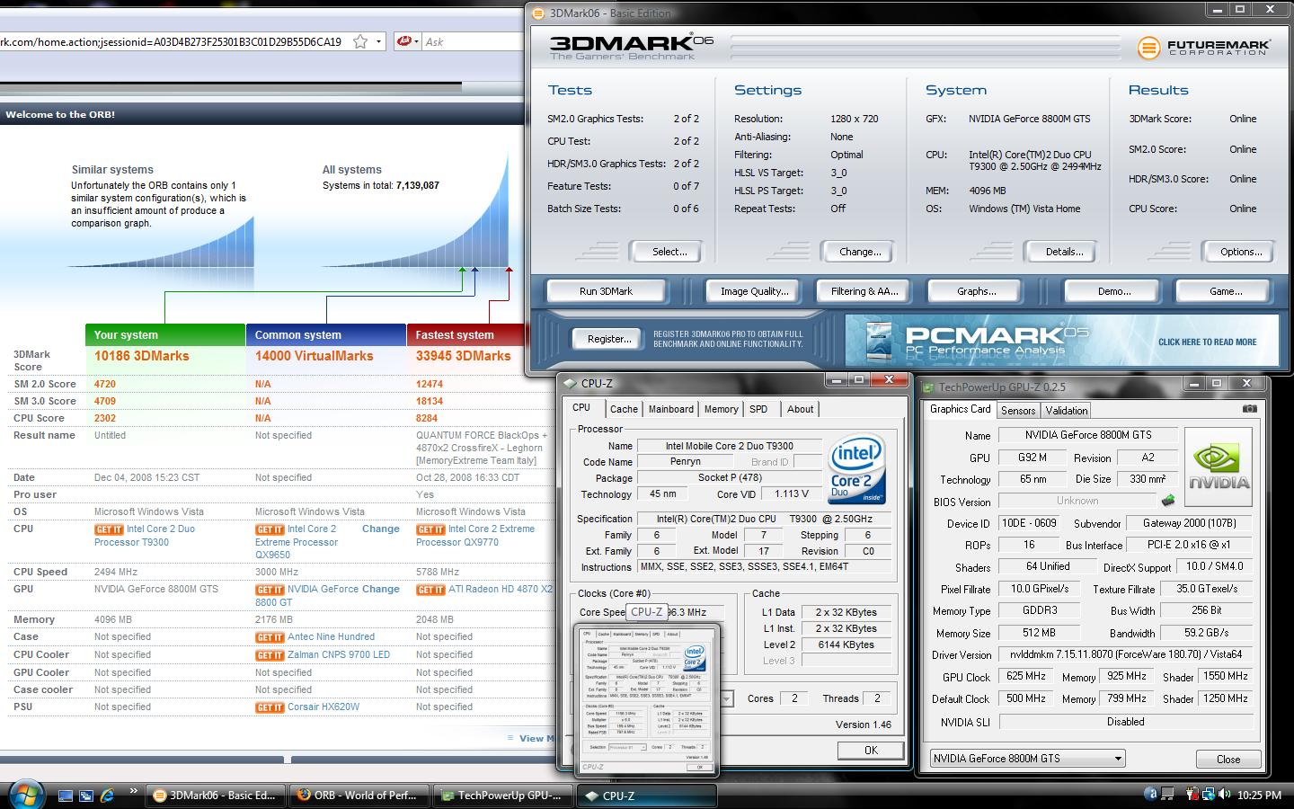The image size is (1294, 809).
Task: Open Filtering & AA settings
Action: click(x=864, y=291)
